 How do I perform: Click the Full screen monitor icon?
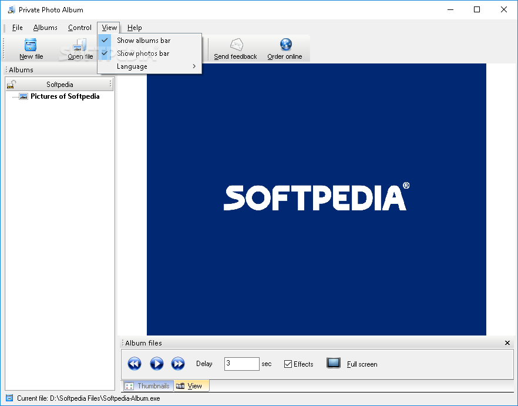coord(334,363)
